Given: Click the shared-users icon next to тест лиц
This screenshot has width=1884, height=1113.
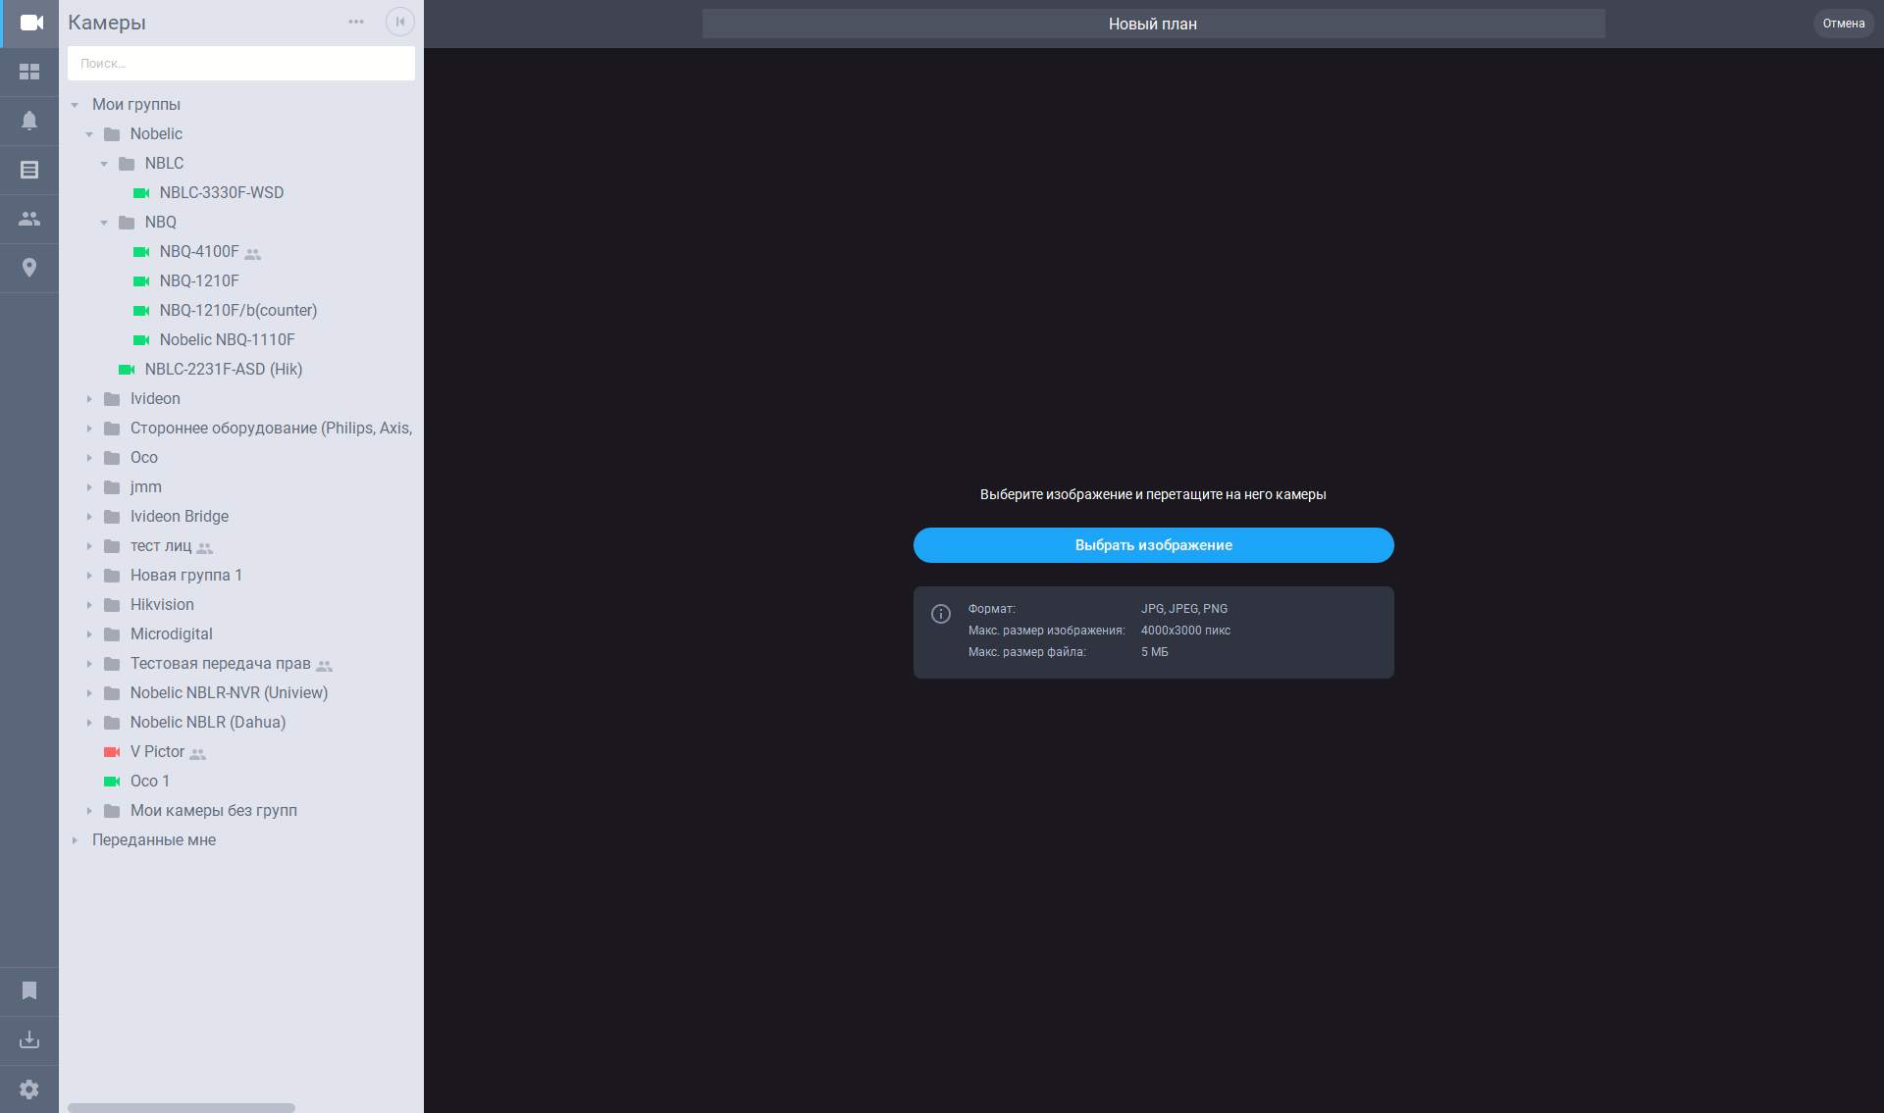Looking at the screenshot, I should 204,548.
